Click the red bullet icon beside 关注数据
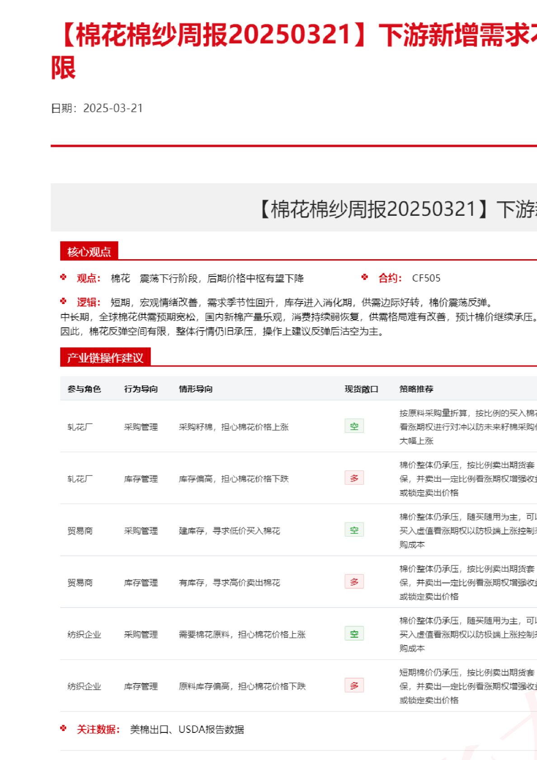The width and height of the screenshot is (537, 760). click(x=63, y=728)
